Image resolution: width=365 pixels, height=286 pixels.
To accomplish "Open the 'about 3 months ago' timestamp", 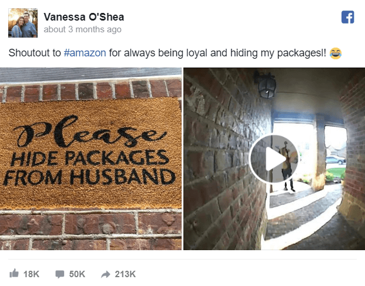I will (x=82, y=29).
